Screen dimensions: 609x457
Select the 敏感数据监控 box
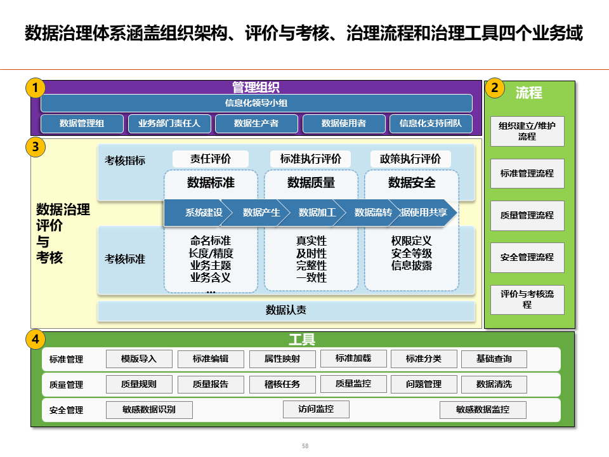pyautogui.click(x=483, y=409)
